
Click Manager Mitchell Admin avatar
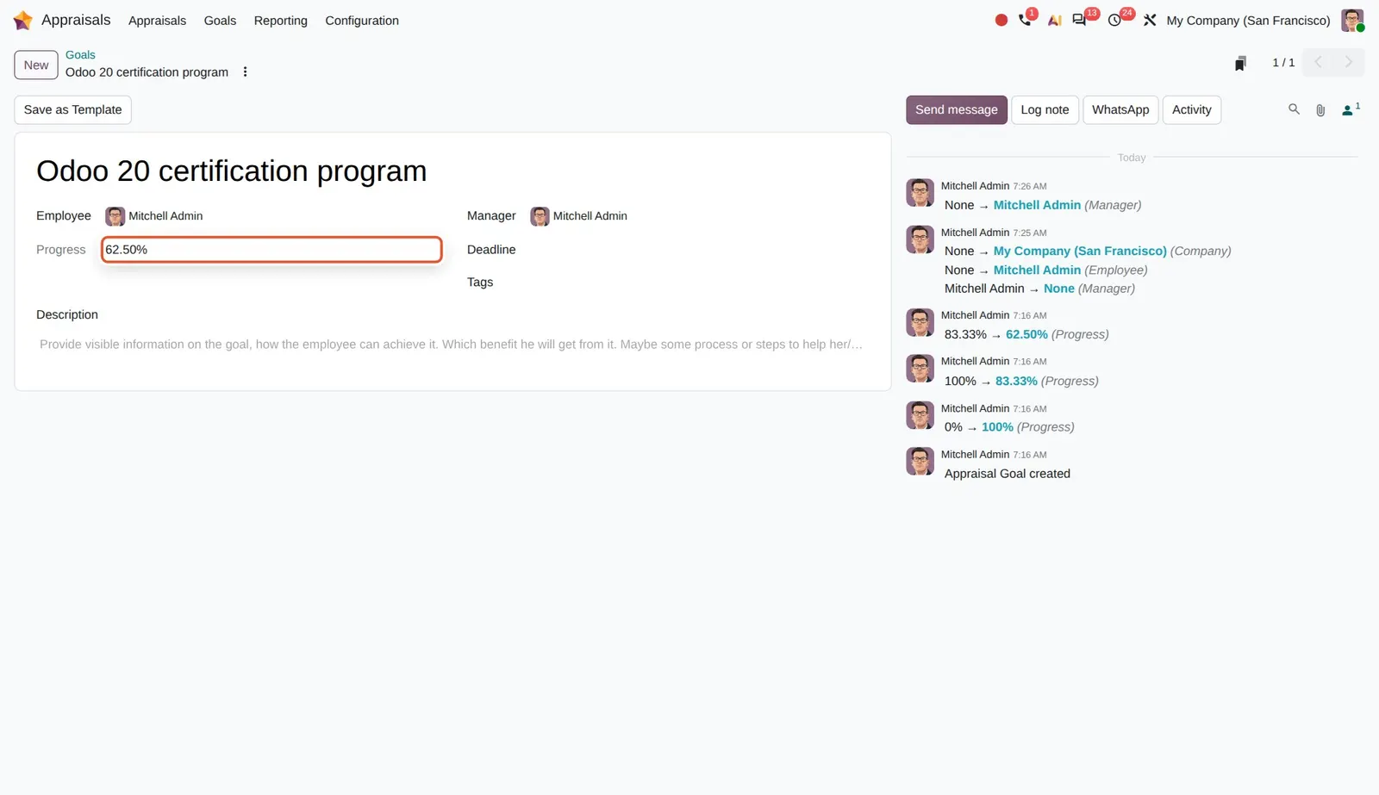[540, 216]
